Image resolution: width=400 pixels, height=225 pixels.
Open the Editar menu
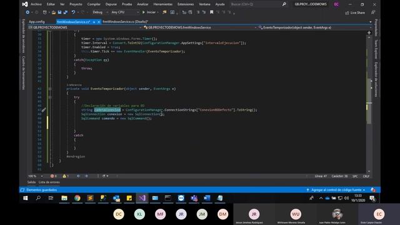[x=51, y=4]
